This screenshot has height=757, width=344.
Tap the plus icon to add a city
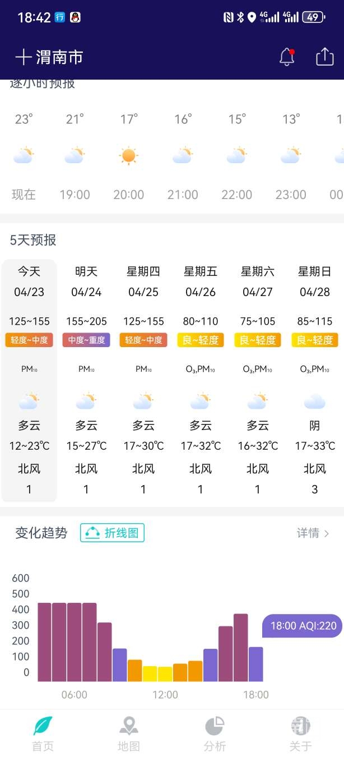click(x=23, y=57)
